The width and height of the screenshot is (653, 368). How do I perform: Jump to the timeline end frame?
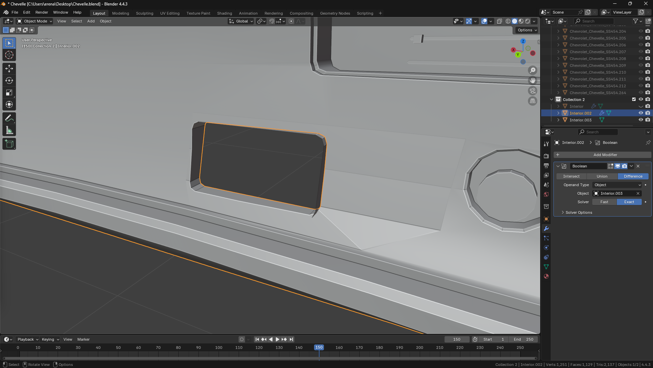291,339
